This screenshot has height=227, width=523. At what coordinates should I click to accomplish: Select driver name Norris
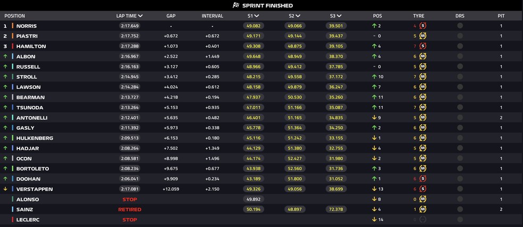click(x=27, y=26)
